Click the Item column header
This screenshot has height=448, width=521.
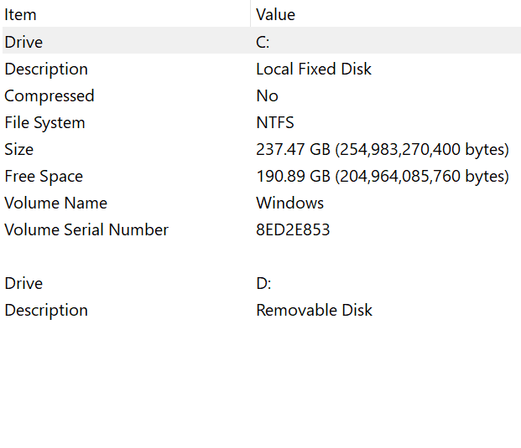tap(21, 14)
